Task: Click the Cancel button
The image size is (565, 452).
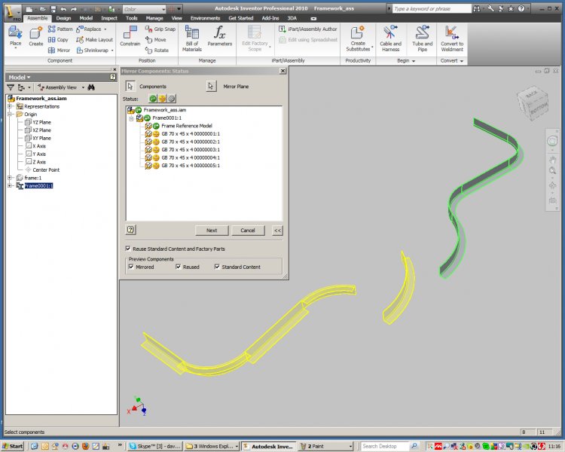Action: tap(248, 231)
